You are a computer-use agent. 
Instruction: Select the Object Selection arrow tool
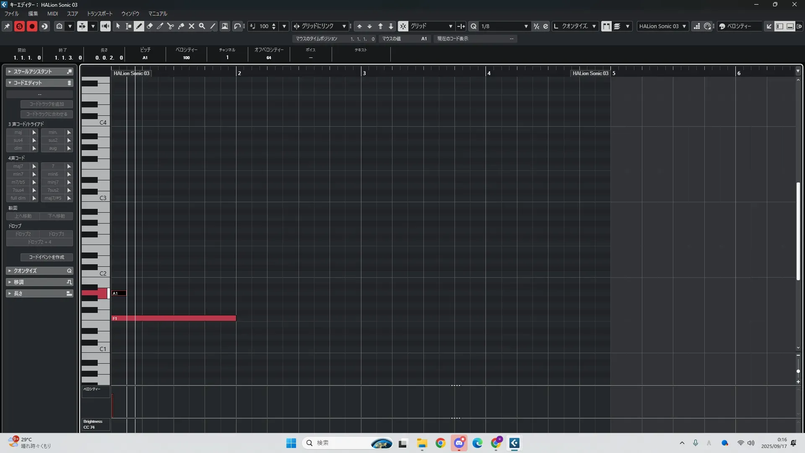click(x=118, y=26)
